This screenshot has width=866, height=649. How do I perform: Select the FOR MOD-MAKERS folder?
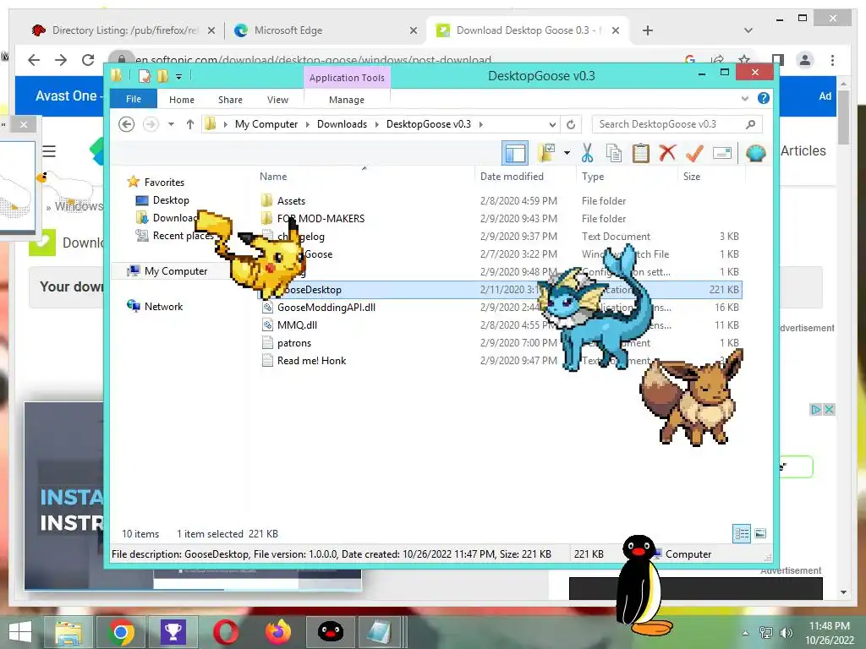click(321, 219)
